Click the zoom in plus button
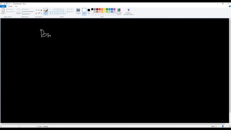Viewport: 231px width, 130px height. pos(230,126)
